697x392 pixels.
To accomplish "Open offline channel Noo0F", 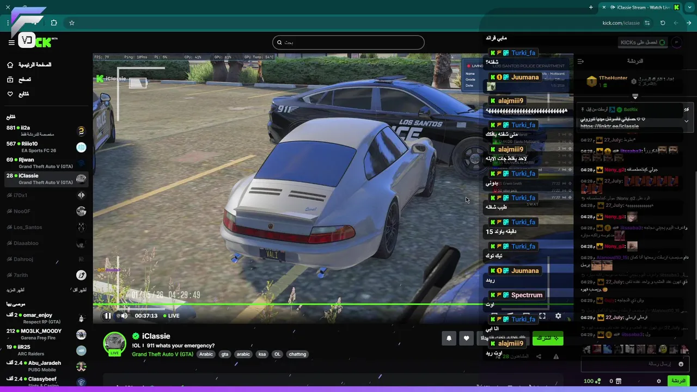I will [46, 211].
